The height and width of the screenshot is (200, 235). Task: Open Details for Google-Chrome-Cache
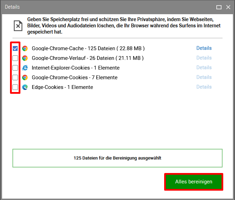click(204, 48)
